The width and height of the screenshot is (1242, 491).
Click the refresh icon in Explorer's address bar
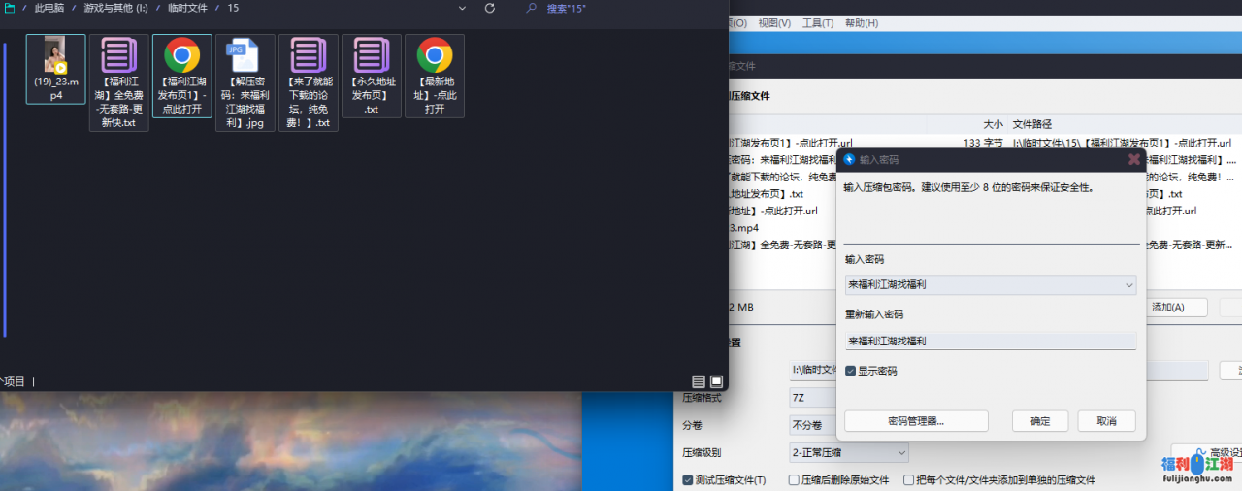click(x=490, y=8)
